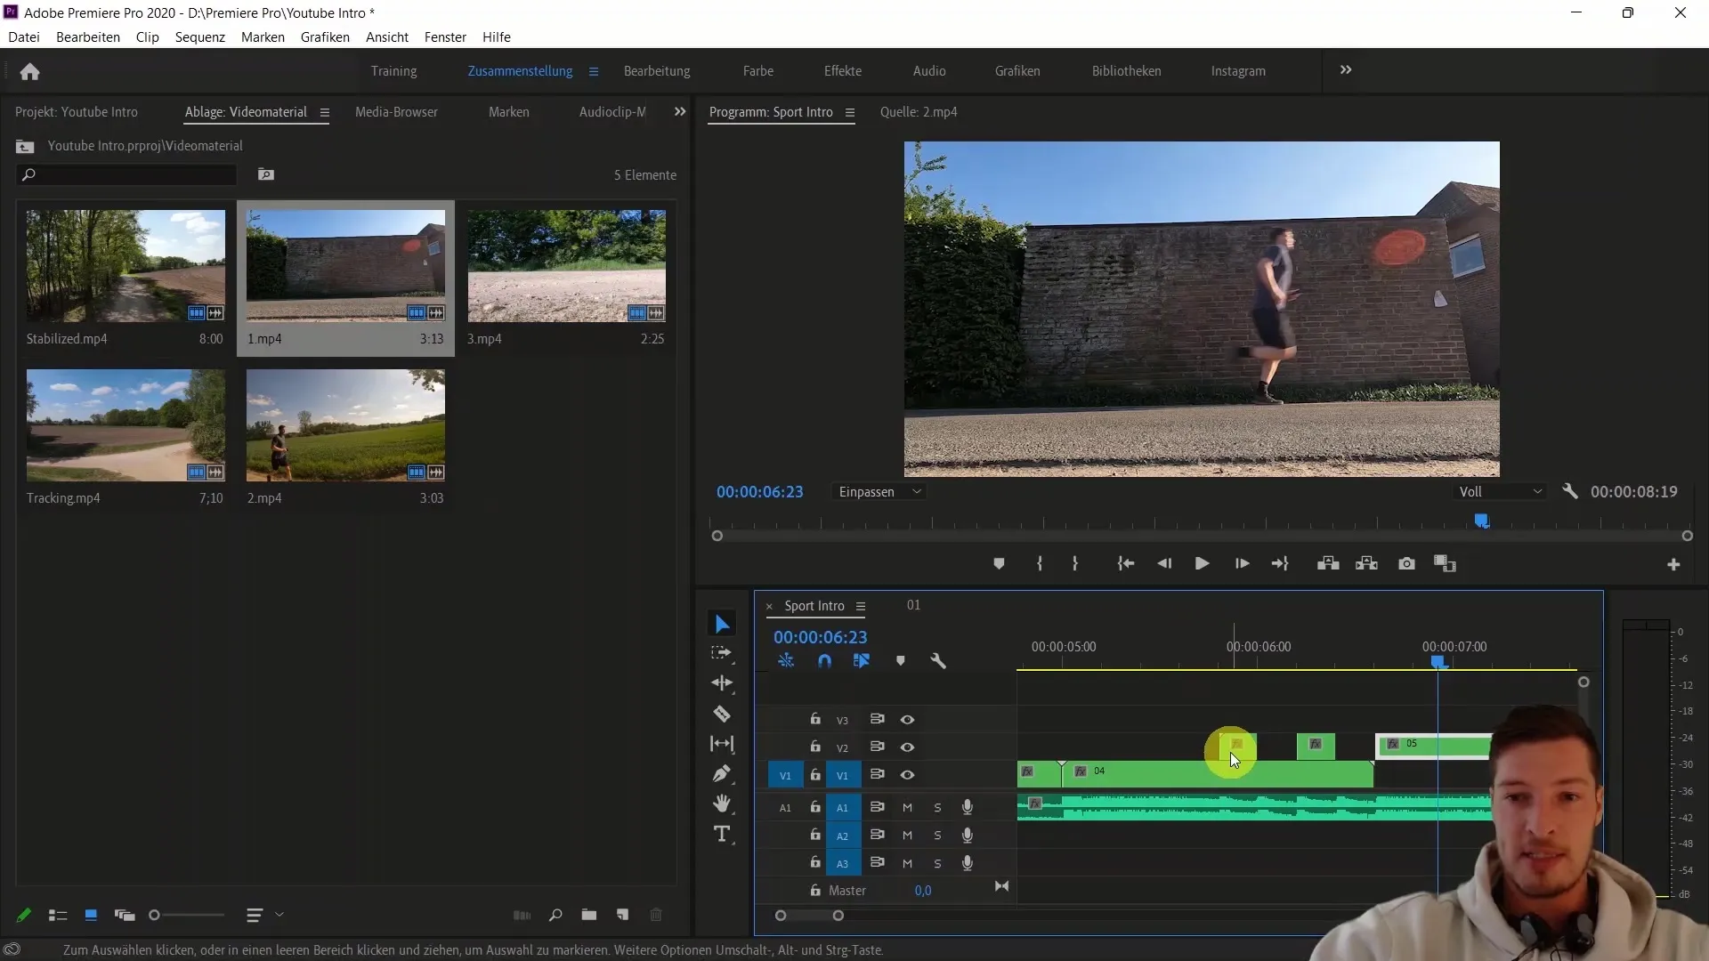Toggle sync lock for V2
1709x961 pixels.
(877, 747)
